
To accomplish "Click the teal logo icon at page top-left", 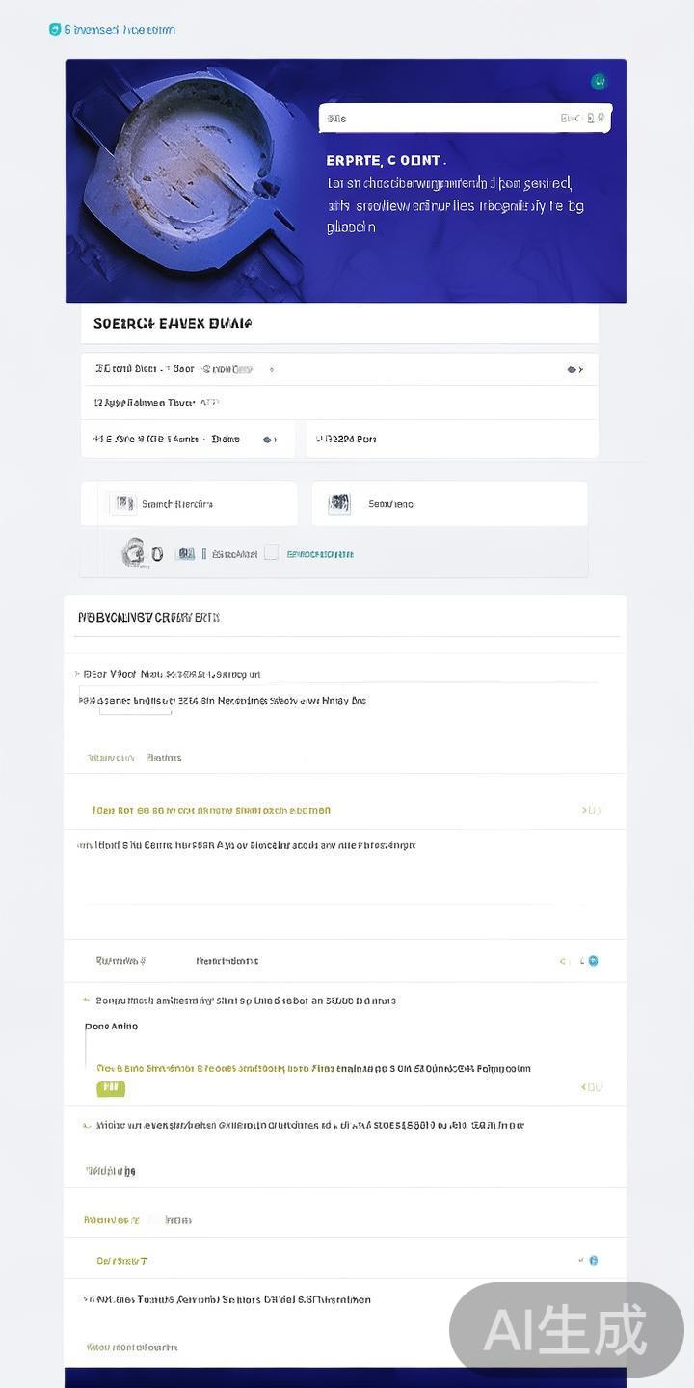I will (55, 30).
